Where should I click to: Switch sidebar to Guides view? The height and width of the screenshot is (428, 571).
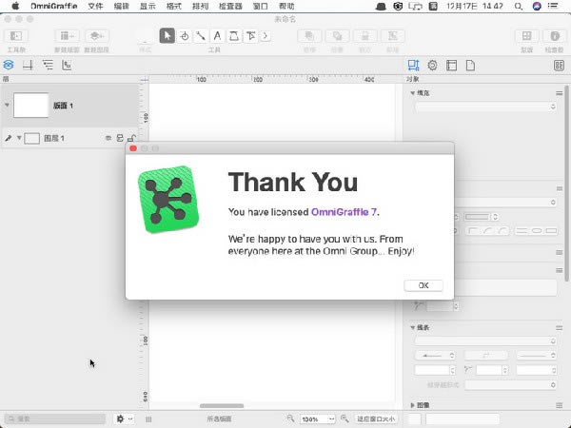point(28,65)
